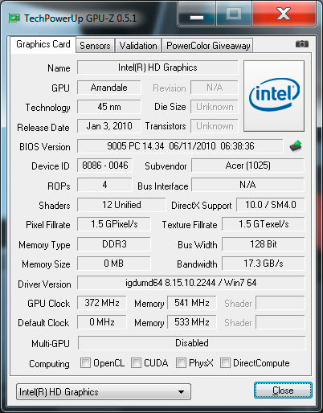323x413 pixels.
Task: Click Texture Fillrate value 1.5 GTexel/s
Action: tap(264, 224)
